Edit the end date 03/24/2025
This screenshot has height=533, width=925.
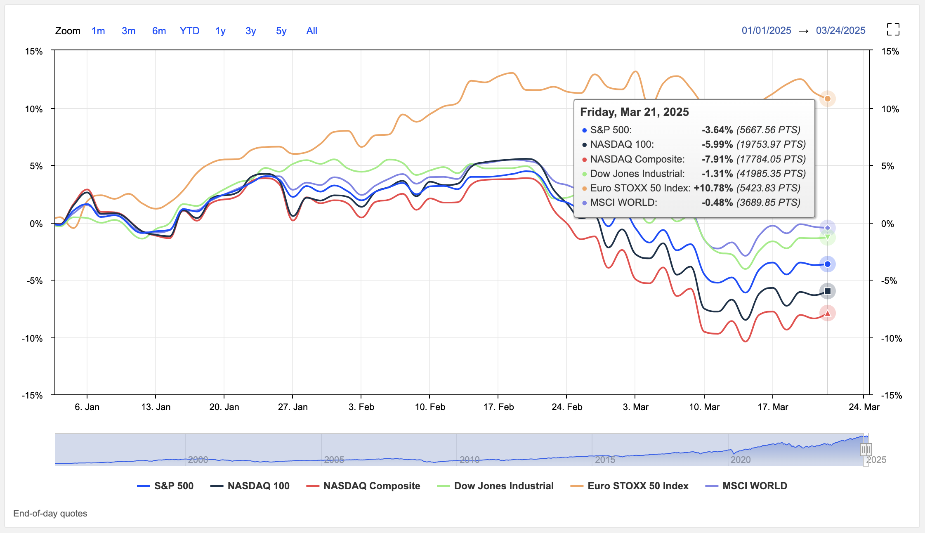tap(840, 31)
